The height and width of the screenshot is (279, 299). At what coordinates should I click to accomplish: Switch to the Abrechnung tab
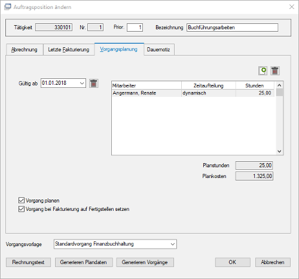point(25,50)
